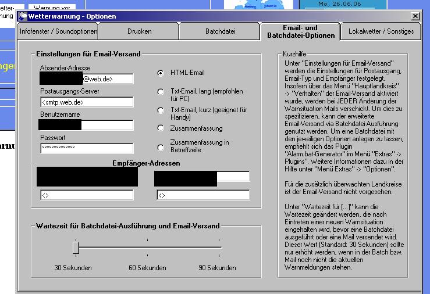Open the Drucken tab

coord(139,31)
